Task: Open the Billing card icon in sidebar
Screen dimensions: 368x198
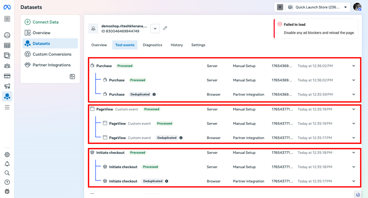Action: pos(7,76)
